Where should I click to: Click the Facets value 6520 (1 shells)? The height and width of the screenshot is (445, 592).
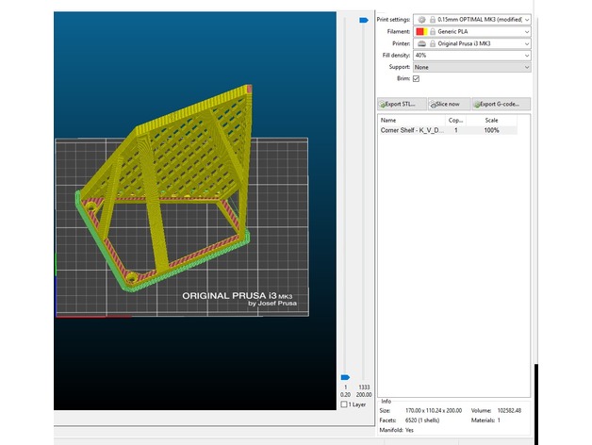(x=422, y=420)
